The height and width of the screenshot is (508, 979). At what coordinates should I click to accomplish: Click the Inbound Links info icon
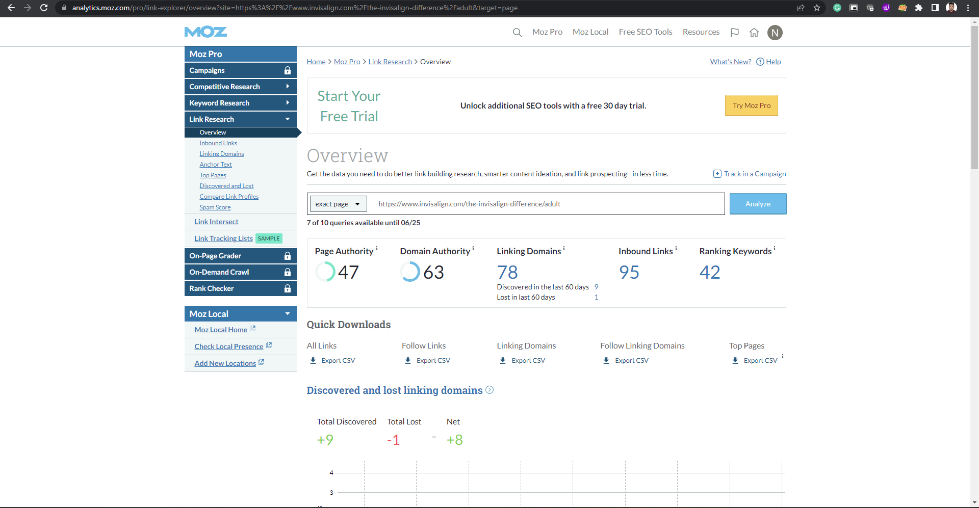[x=676, y=248]
